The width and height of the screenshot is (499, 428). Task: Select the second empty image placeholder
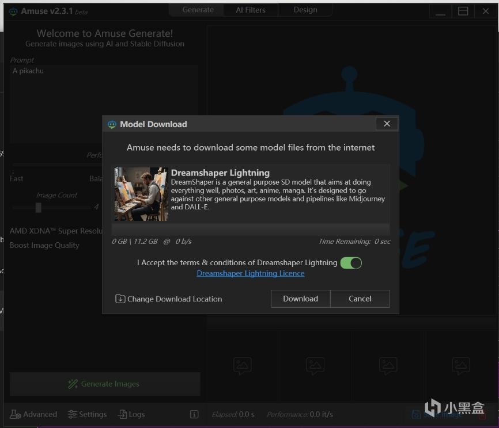click(x=315, y=365)
